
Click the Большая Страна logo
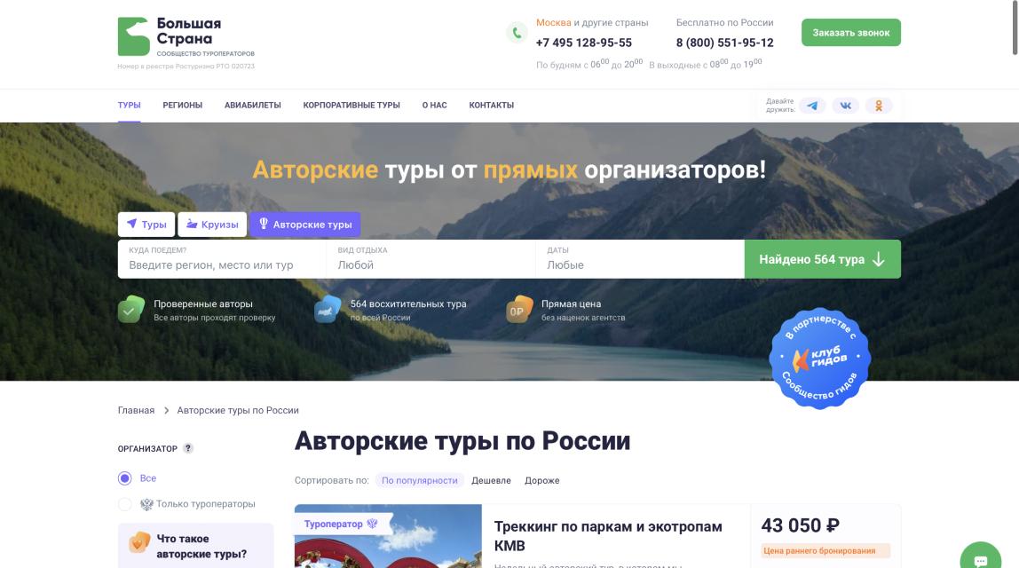186,36
